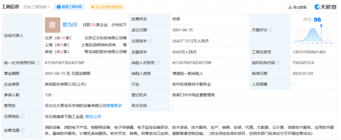
Task: Click the 蔡 avatar thumbnail
Action: coord(52,25)
